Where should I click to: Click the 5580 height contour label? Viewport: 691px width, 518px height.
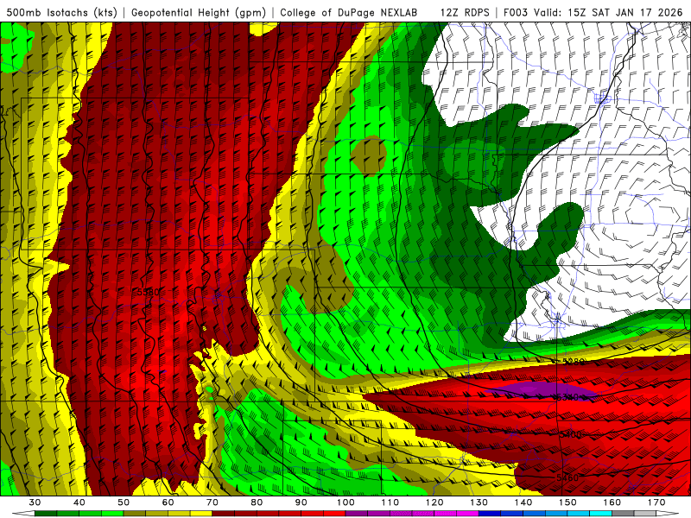[x=148, y=292]
